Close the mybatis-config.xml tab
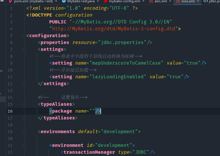 pyautogui.click(x=144, y=1)
